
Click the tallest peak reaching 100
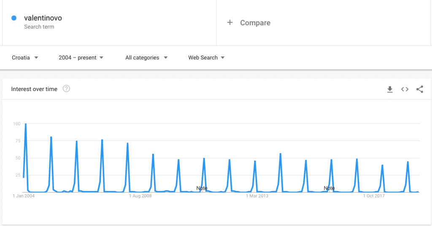(x=26, y=124)
